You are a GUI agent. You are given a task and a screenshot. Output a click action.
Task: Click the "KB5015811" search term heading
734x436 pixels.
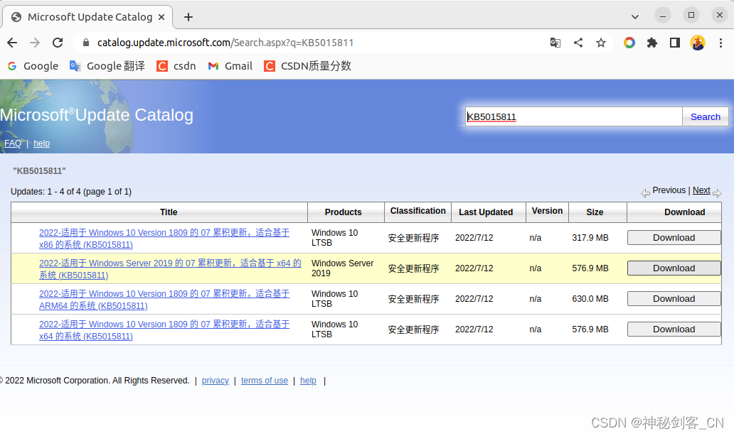pyautogui.click(x=39, y=171)
